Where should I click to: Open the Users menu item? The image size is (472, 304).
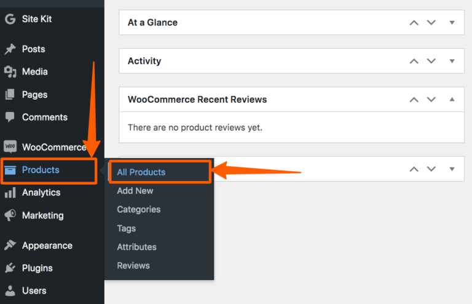tap(34, 290)
